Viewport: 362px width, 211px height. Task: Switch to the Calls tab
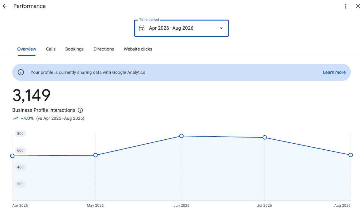click(x=51, y=49)
